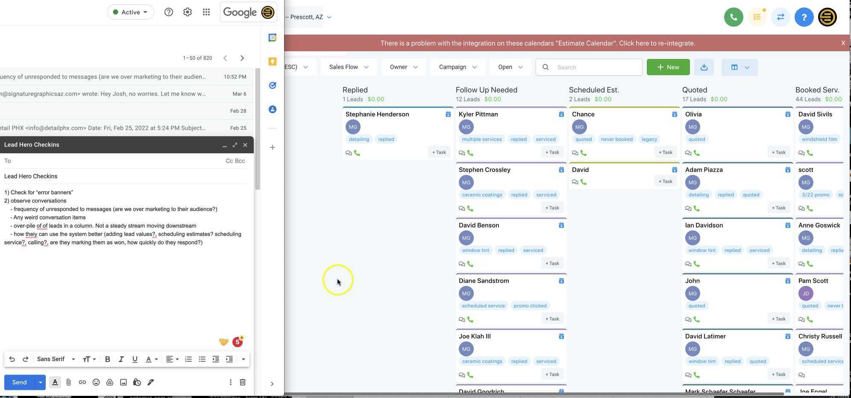Viewport: 851px width, 398px height.
Task: Open the Olivia lead card
Action: [x=738, y=134]
